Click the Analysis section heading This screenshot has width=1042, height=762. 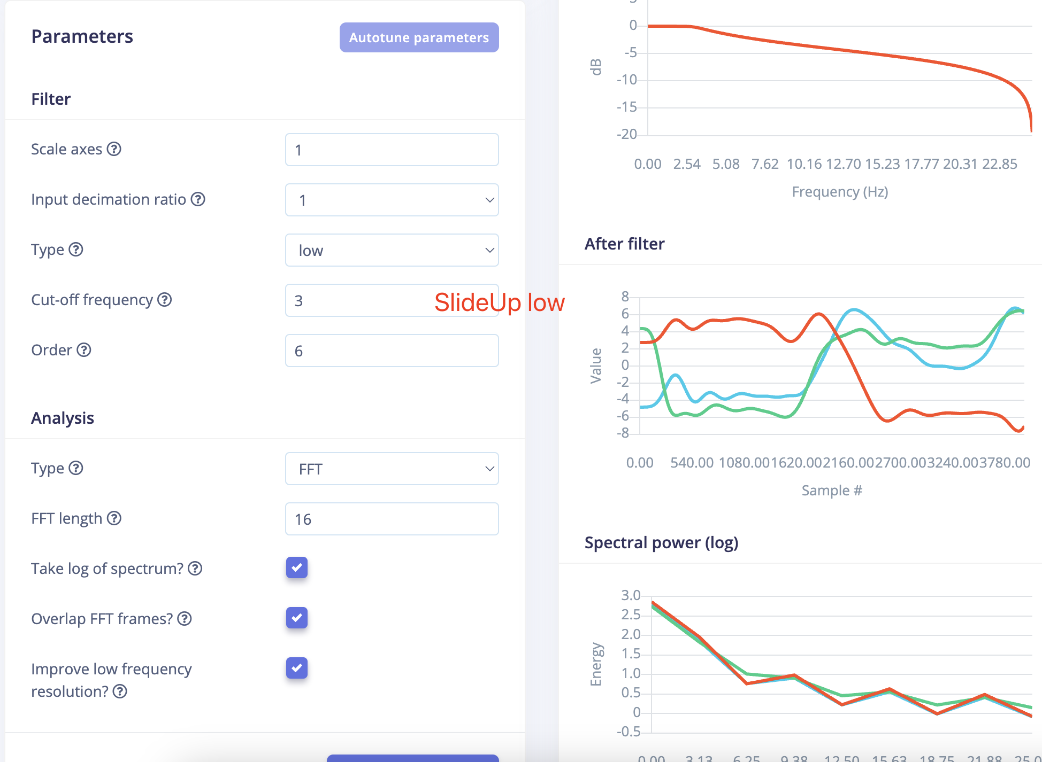pyautogui.click(x=63, y=418)
